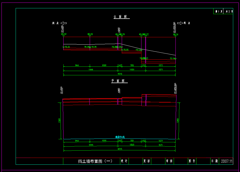Click the elevation triangle marker at 80.32

click(x=63, y=36)
